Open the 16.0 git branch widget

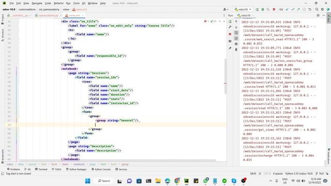(x=320, y=174)
